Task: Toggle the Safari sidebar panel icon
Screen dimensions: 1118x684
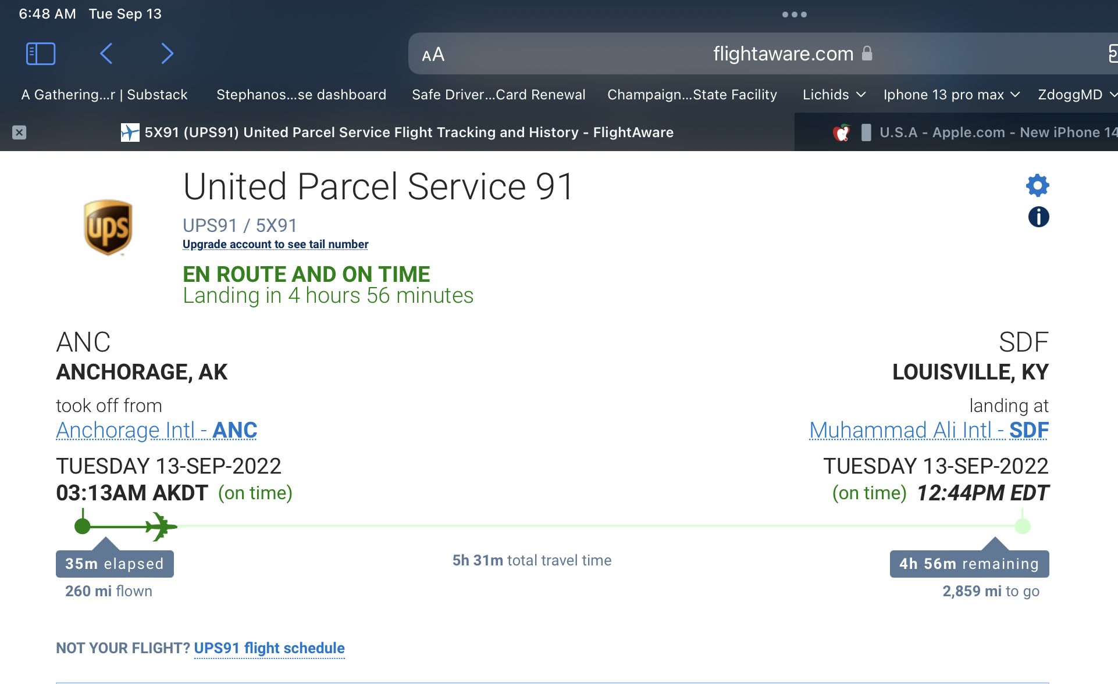Action: [41, 53]
